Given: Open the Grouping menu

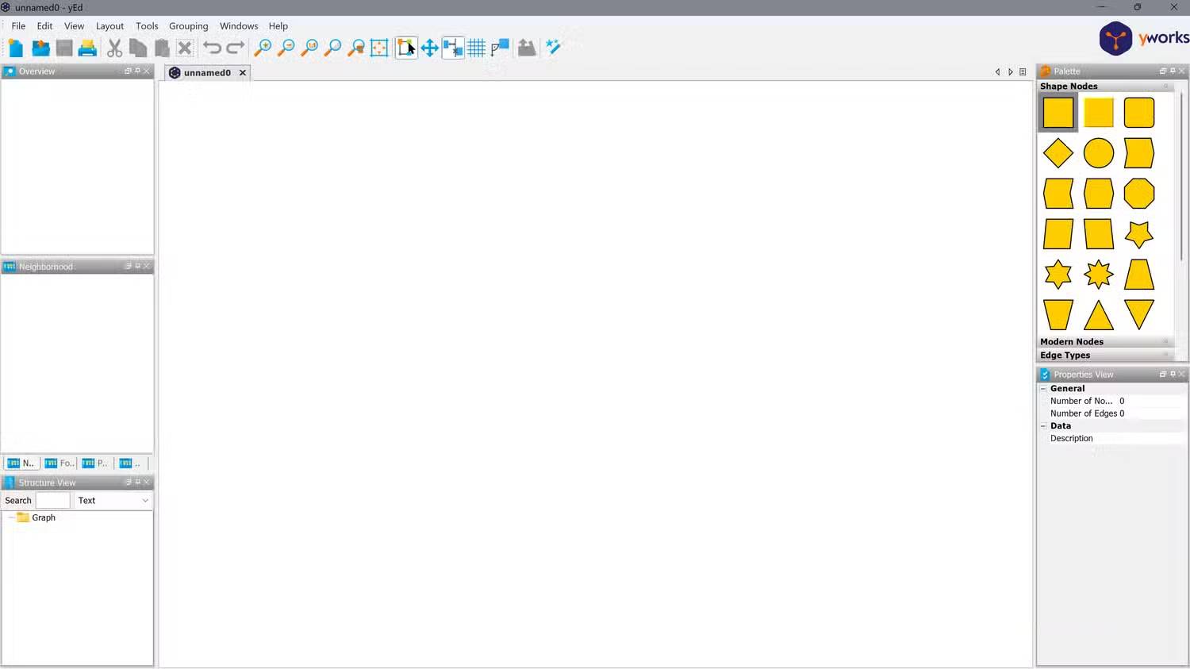Looking at the screenshot, I should click(x=188, y=26).
